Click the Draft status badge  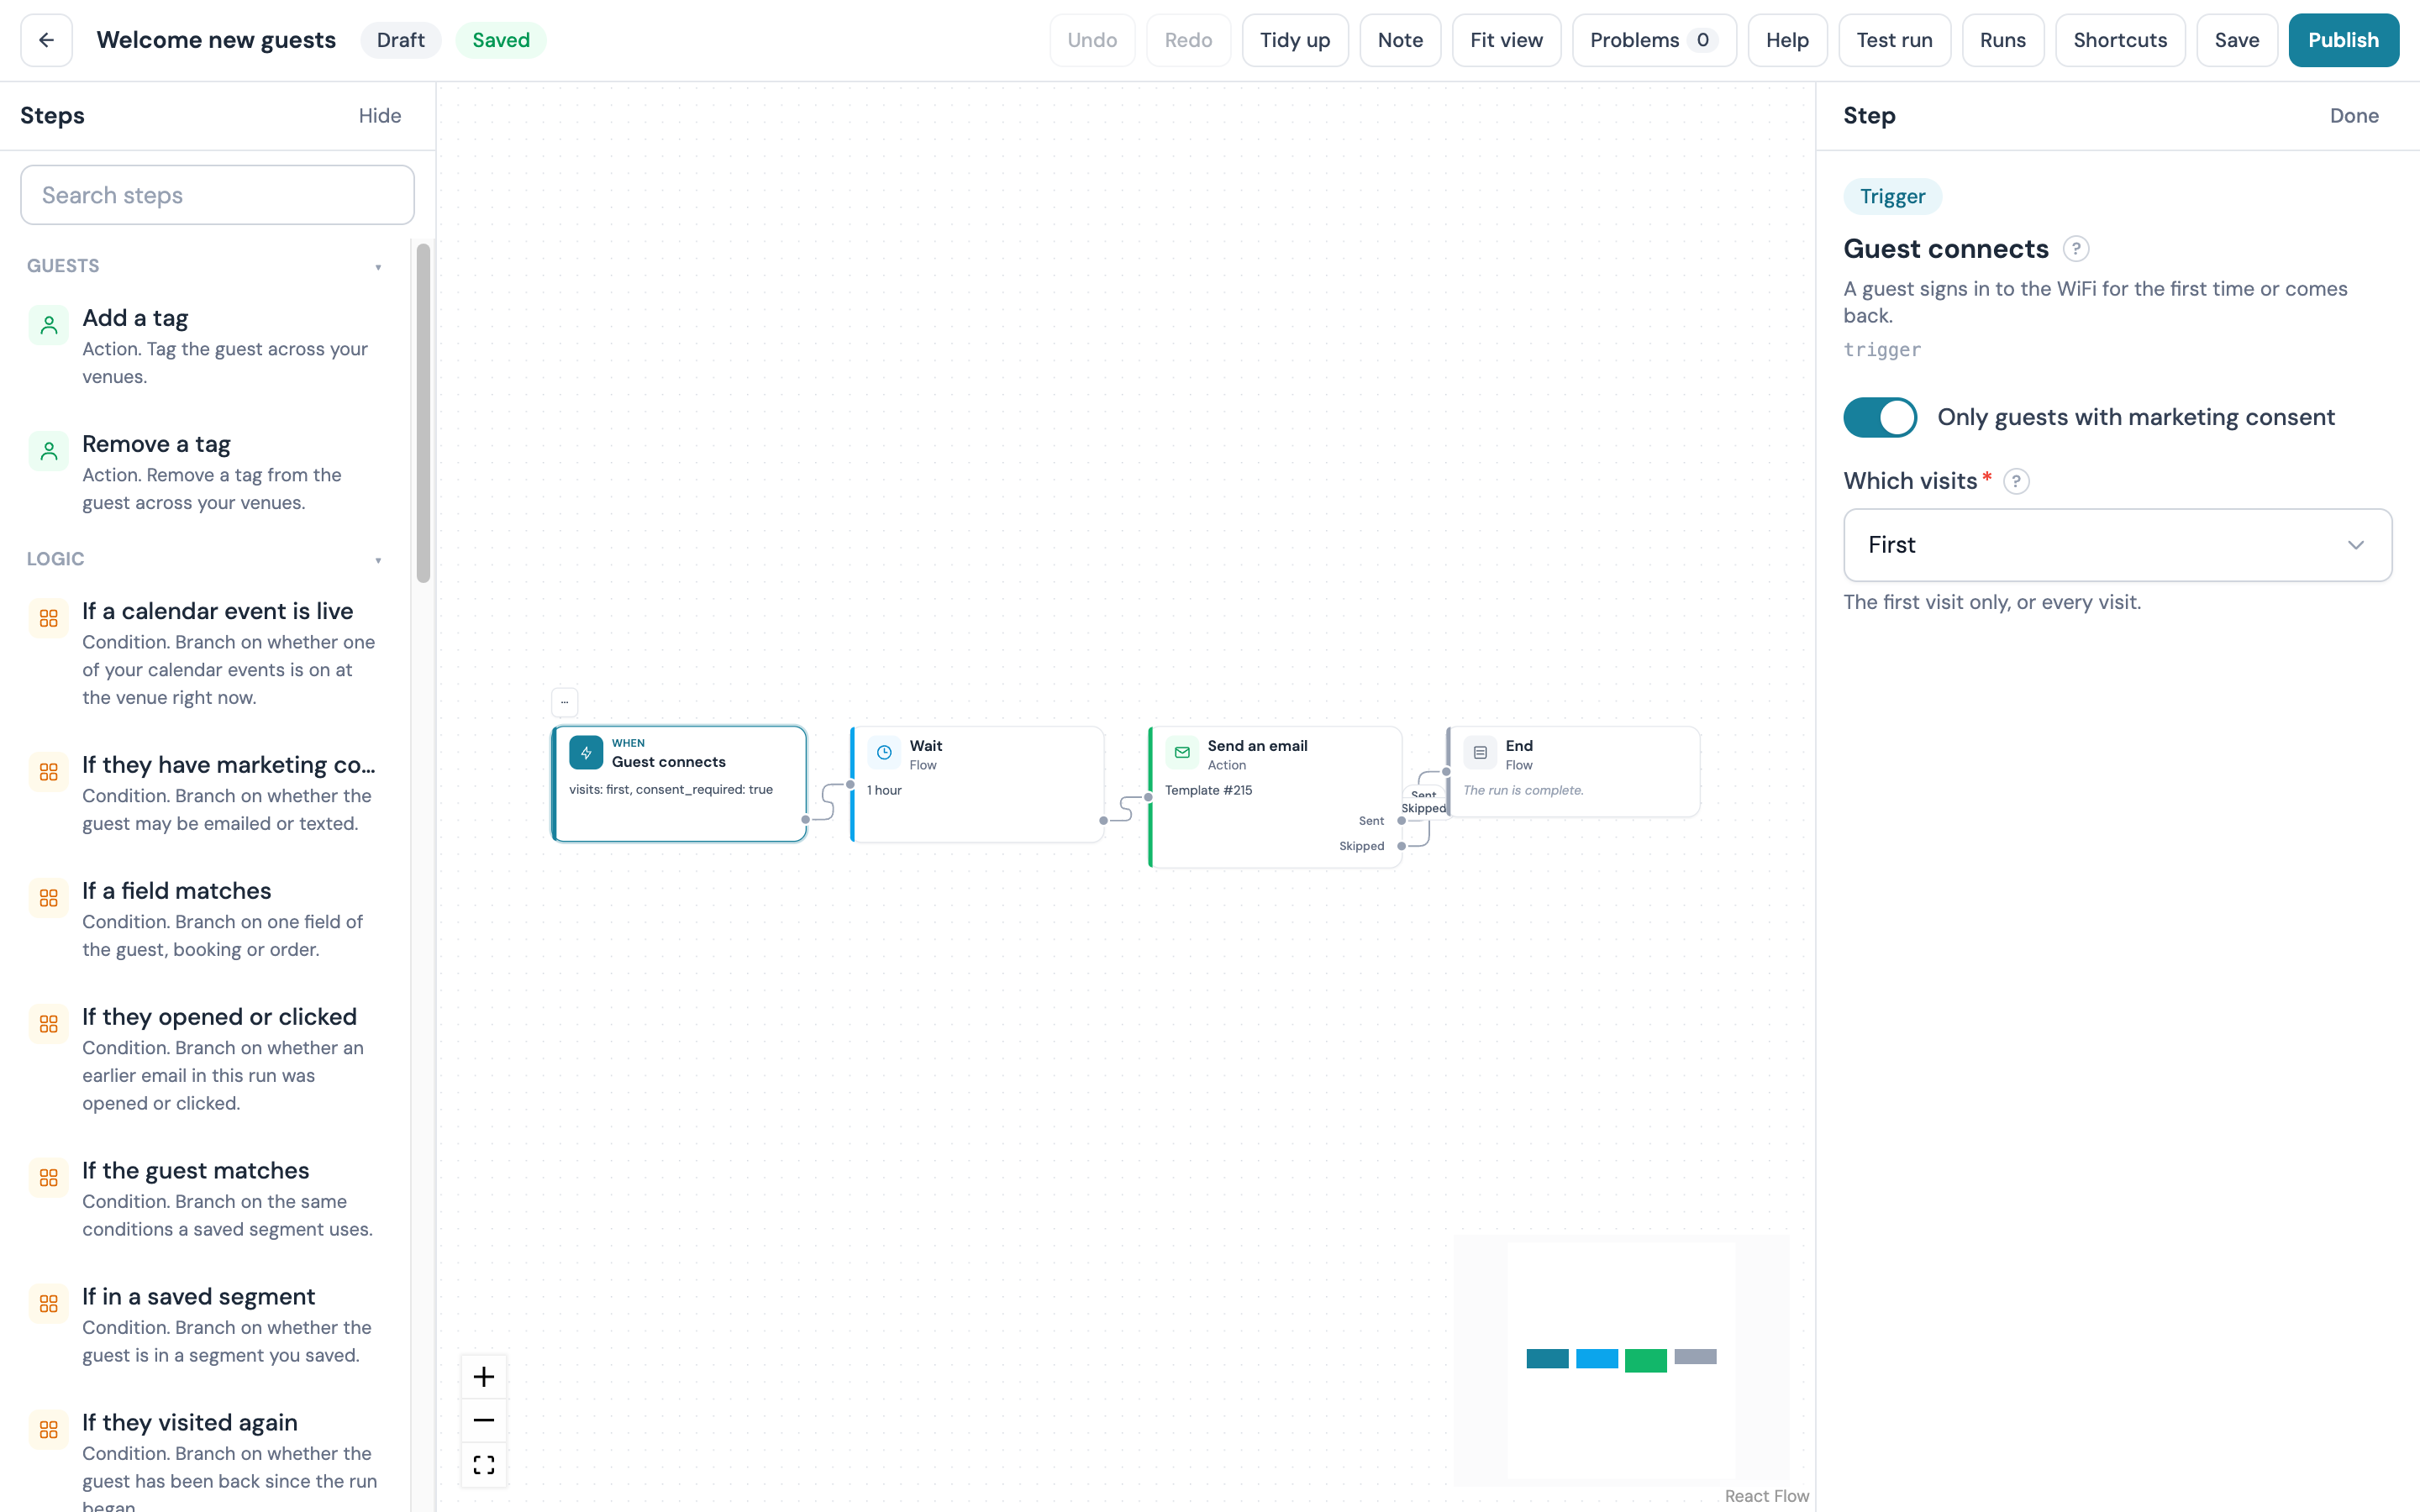pos(400,40)
